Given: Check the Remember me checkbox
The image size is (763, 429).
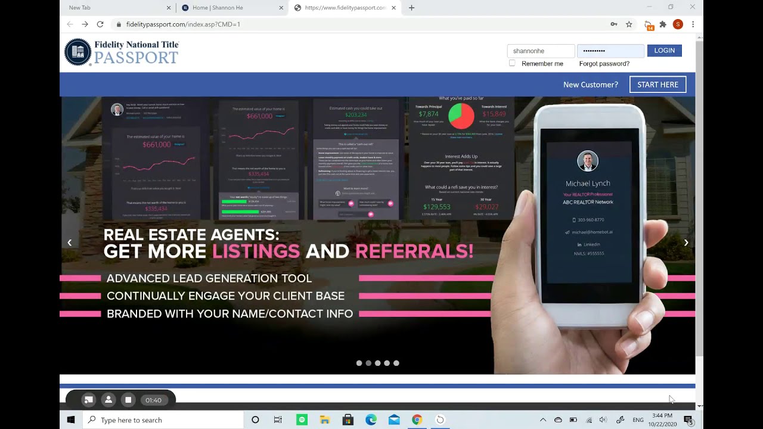Looking at the screenshot, I should point(512,63).
